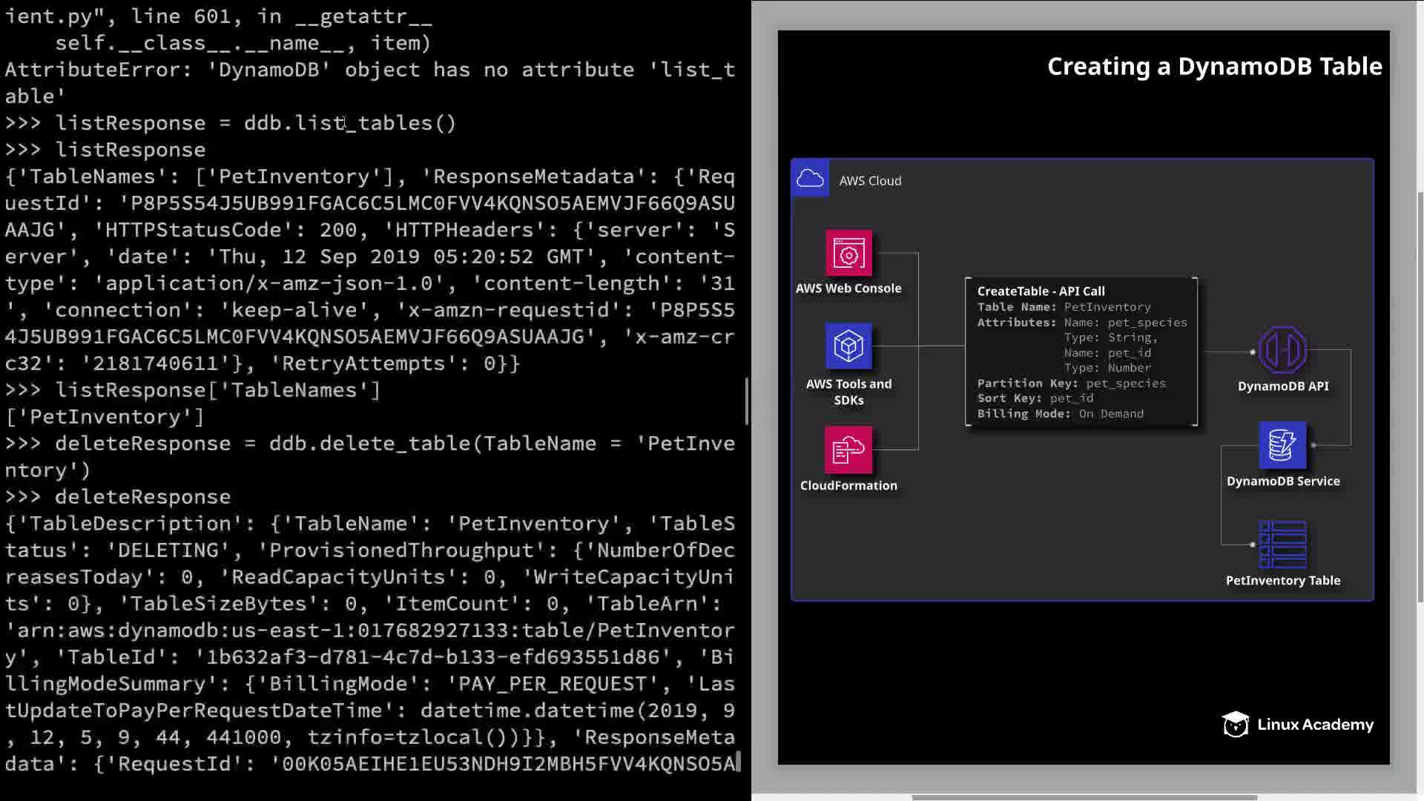
Task: Click the Partition Key pet_species line
Action: coord(1071,383)
